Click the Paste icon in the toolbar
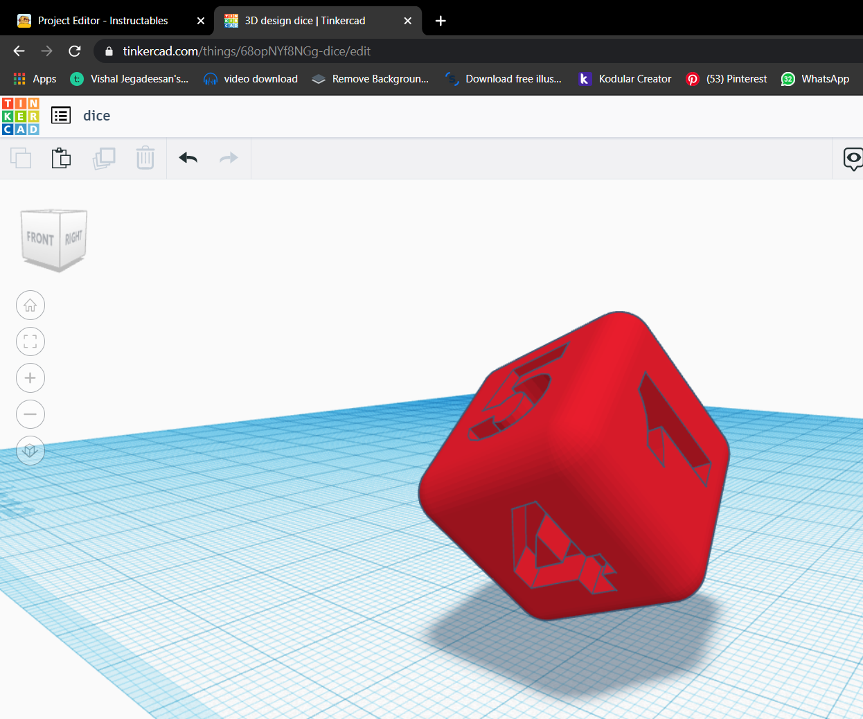 [x=61, y=158]
